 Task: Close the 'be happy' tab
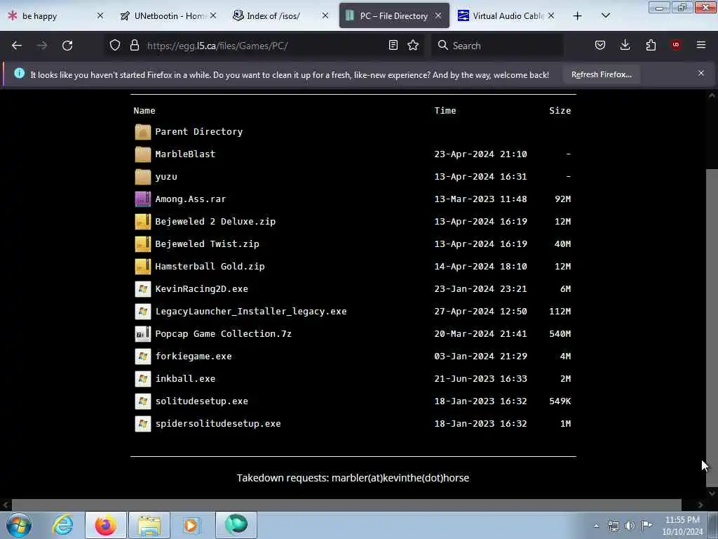pyautogui.click(x=100, y=16)
